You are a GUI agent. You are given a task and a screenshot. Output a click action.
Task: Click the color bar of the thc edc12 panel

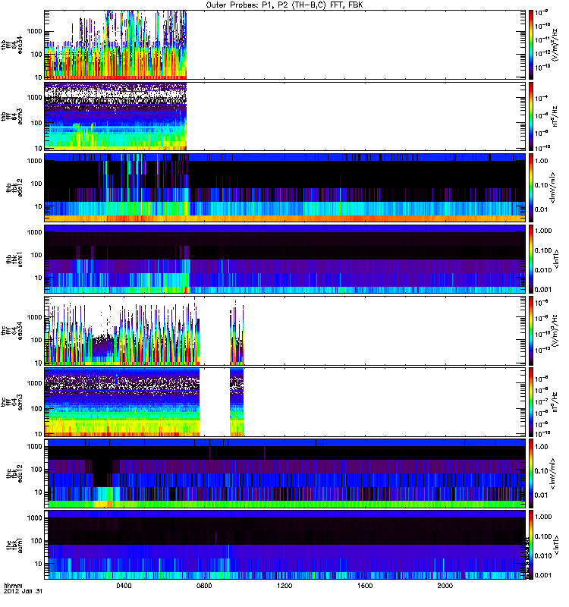531,473
